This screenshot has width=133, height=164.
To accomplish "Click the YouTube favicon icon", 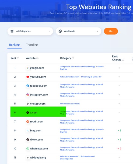I will click(27, 77).
